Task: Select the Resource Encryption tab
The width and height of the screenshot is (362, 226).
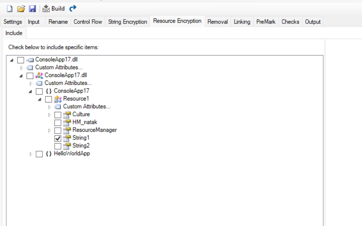Action: [x=177, y=21]
